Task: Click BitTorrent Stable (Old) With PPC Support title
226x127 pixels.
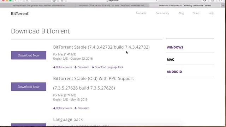Action: click(93, 79)
